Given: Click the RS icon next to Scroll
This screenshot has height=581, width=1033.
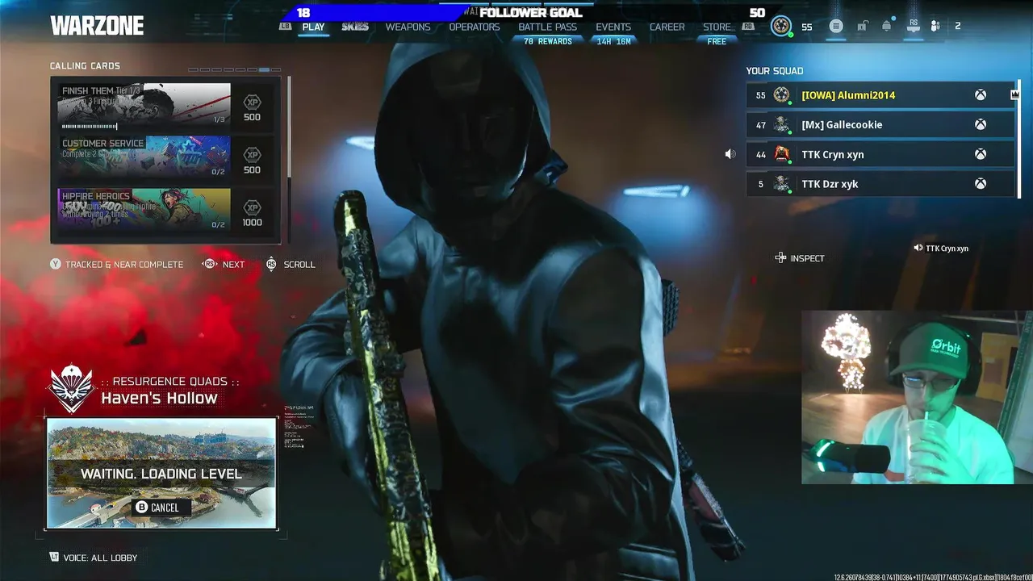Looking at the screenshot, I should tap(271, 264).
